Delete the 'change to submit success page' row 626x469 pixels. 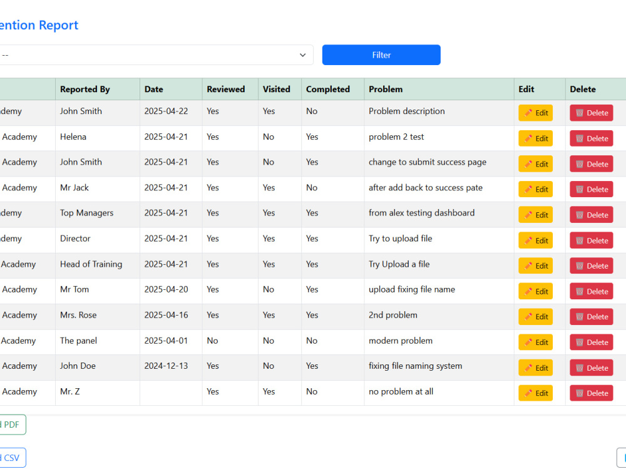click(x=592, y=164)
